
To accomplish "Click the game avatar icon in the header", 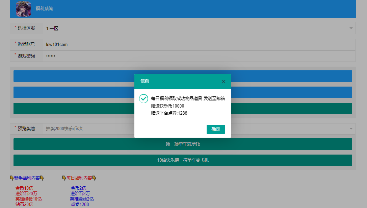I will click(23, 8).
